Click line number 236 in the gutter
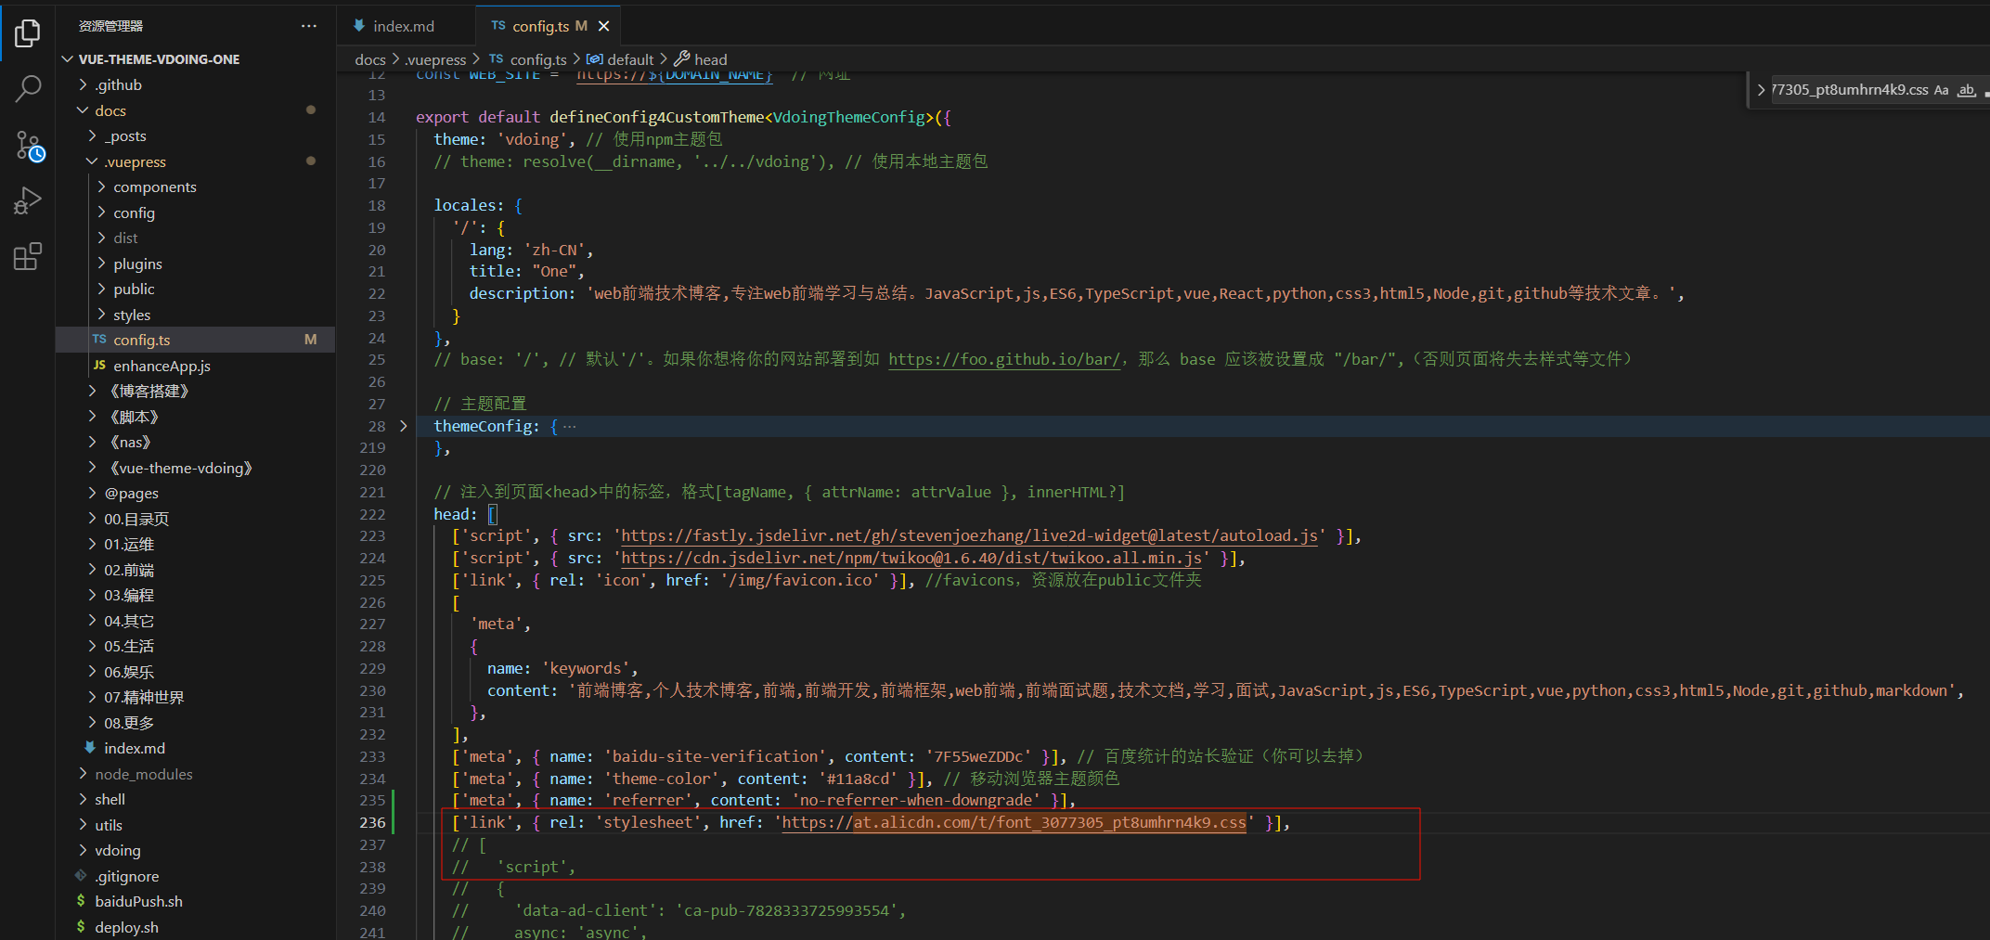Image resolution: width=1990 pixels, height=940 pixels. click(x=372, y=822)
